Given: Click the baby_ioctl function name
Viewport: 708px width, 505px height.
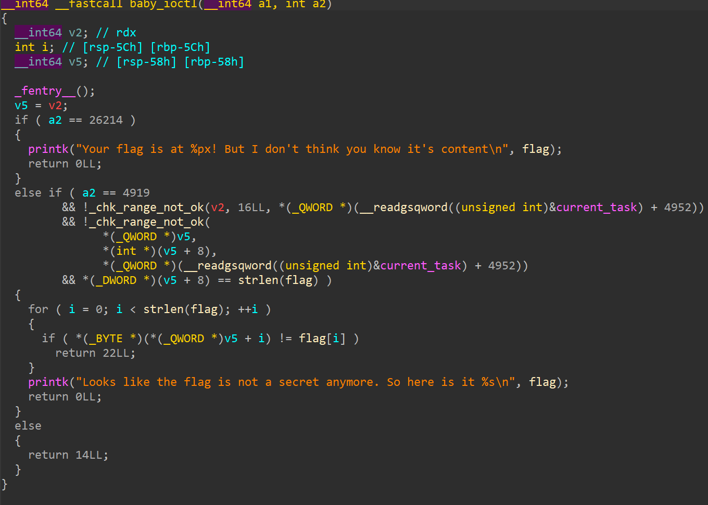Looking at the screenshot, I should [x=163, y=4].
